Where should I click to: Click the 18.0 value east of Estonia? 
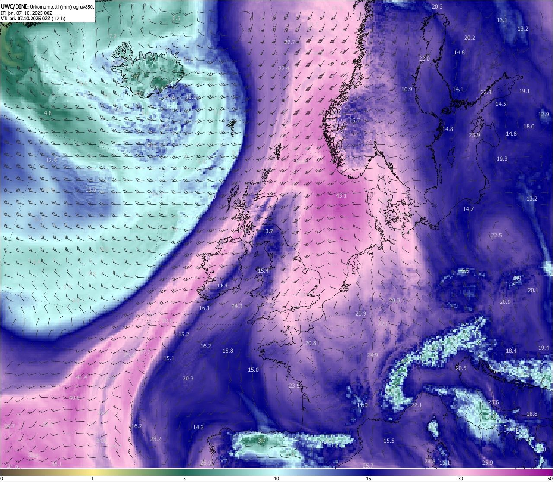coord(529,126)
